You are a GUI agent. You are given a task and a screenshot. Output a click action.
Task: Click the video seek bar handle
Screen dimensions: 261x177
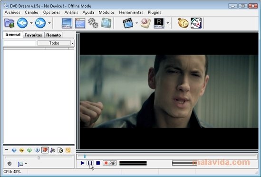(x=85, y=157)
